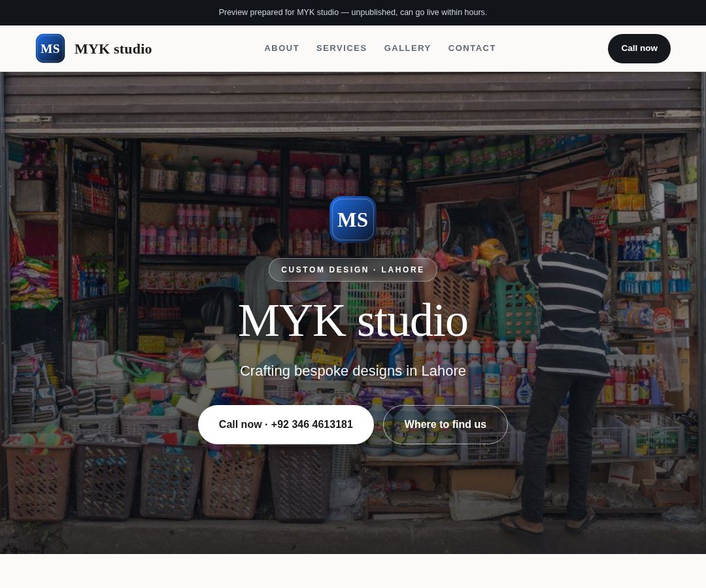Jump to Contact in the navigation menu
The height and width of the screenshot is (588, 706).
472,48
